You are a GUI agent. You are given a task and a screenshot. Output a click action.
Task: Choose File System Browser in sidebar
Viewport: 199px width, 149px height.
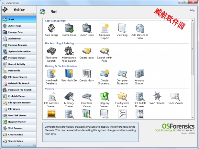click(19, 103)
